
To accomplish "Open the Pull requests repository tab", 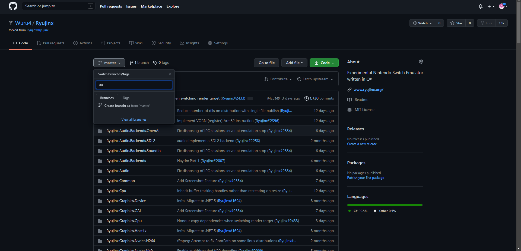I will click(x=50, y=43).
